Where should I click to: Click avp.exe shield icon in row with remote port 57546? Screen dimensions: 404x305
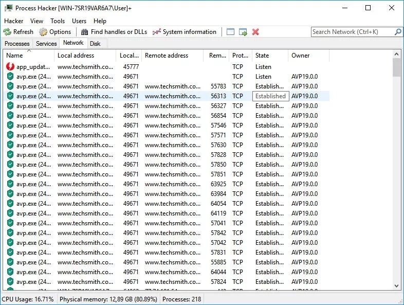pyautogui.click(x=10, y=125)
